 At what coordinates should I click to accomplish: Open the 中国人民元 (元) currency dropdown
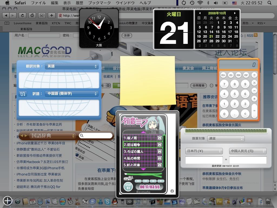pos(248,151)
